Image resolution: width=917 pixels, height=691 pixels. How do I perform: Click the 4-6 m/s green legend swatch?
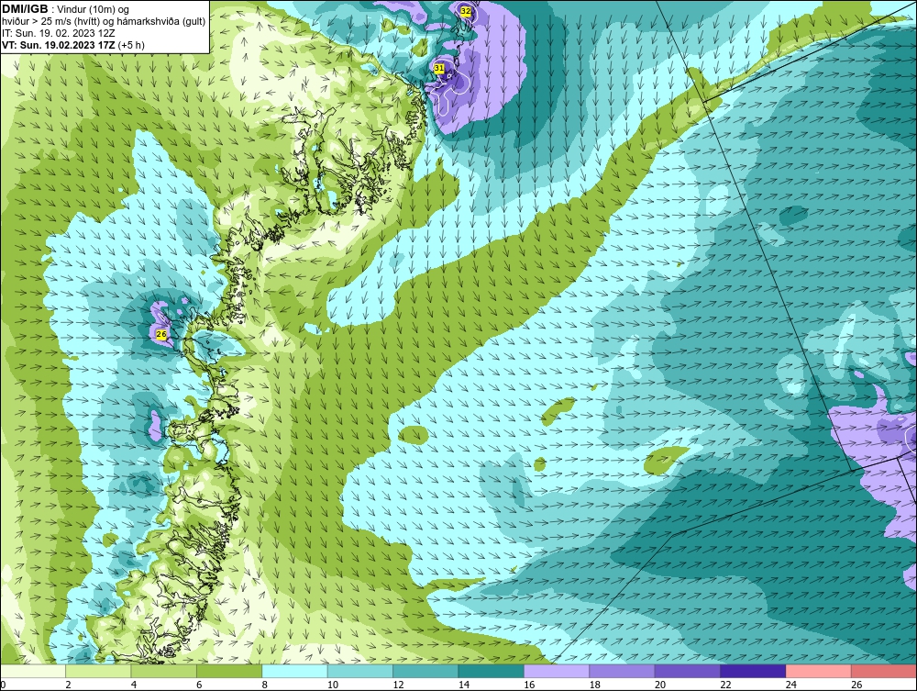point(164,671)
